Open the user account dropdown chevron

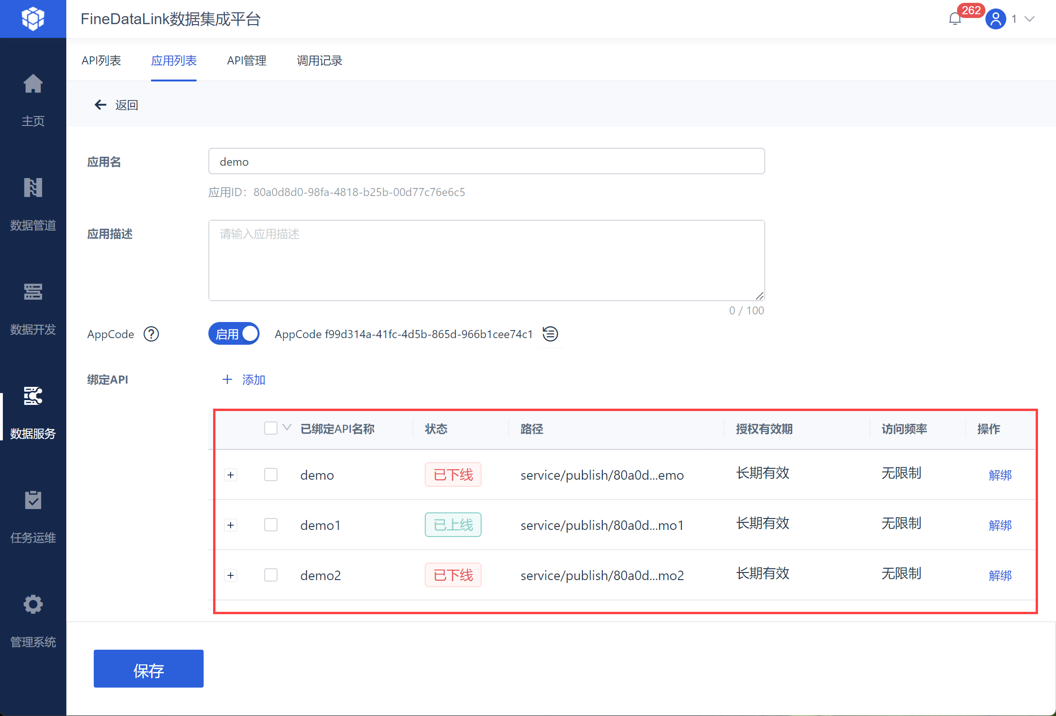pyautogui.click(x=1029, y=19)
